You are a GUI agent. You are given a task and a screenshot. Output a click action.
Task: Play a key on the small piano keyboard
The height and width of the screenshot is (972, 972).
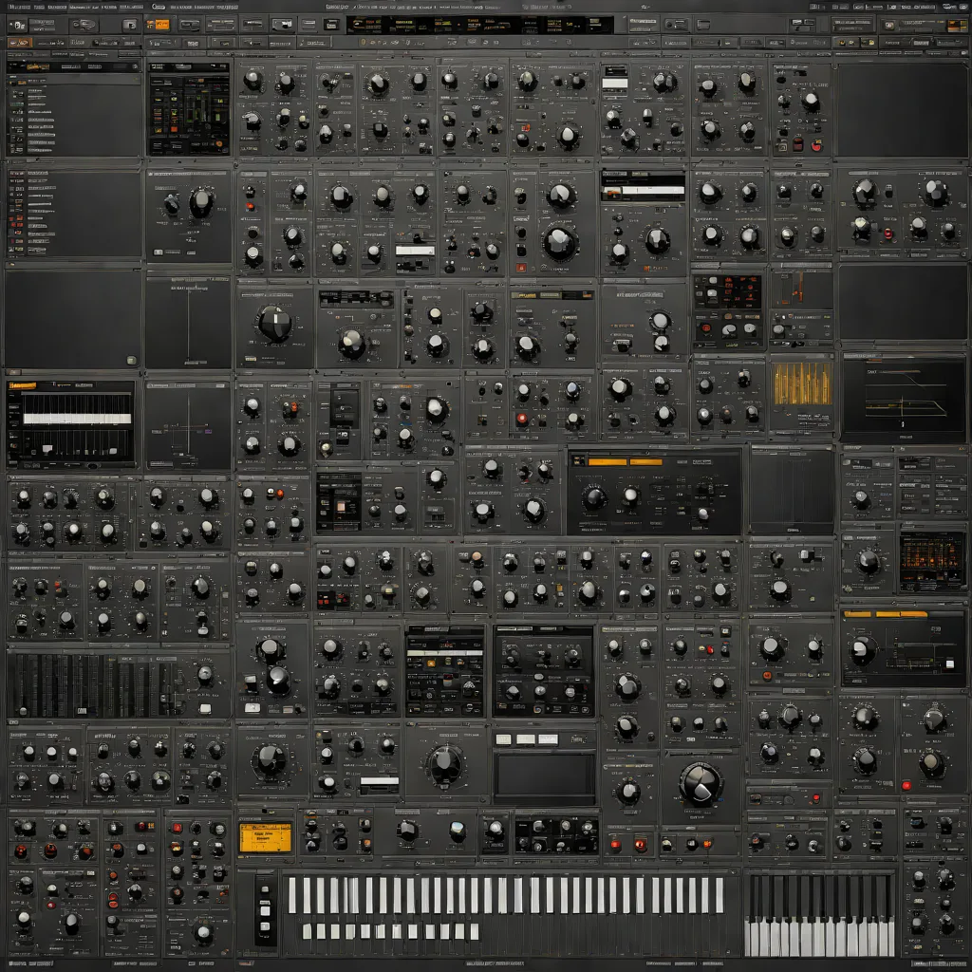tap(819, 915)
